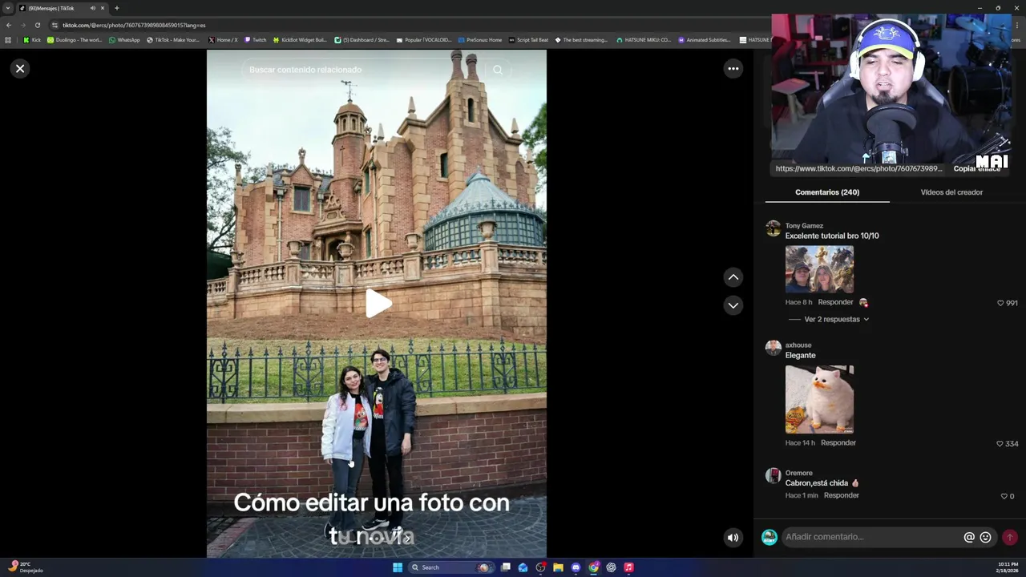Click Oremore's avatar

(773, 476)
